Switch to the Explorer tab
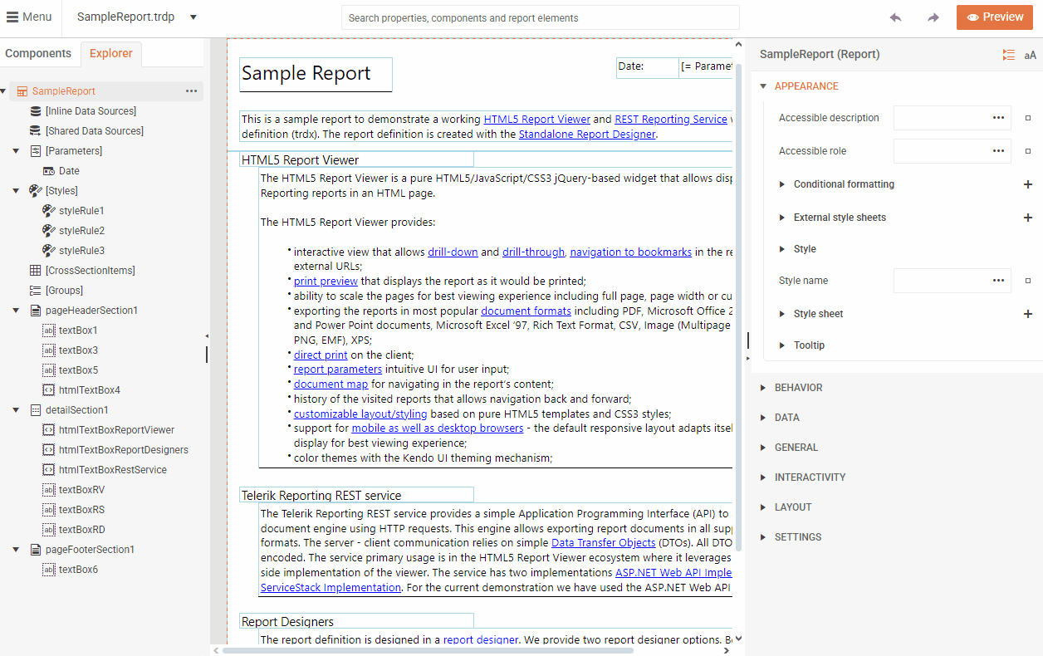The image size is (1043, 656). [111, 53]
